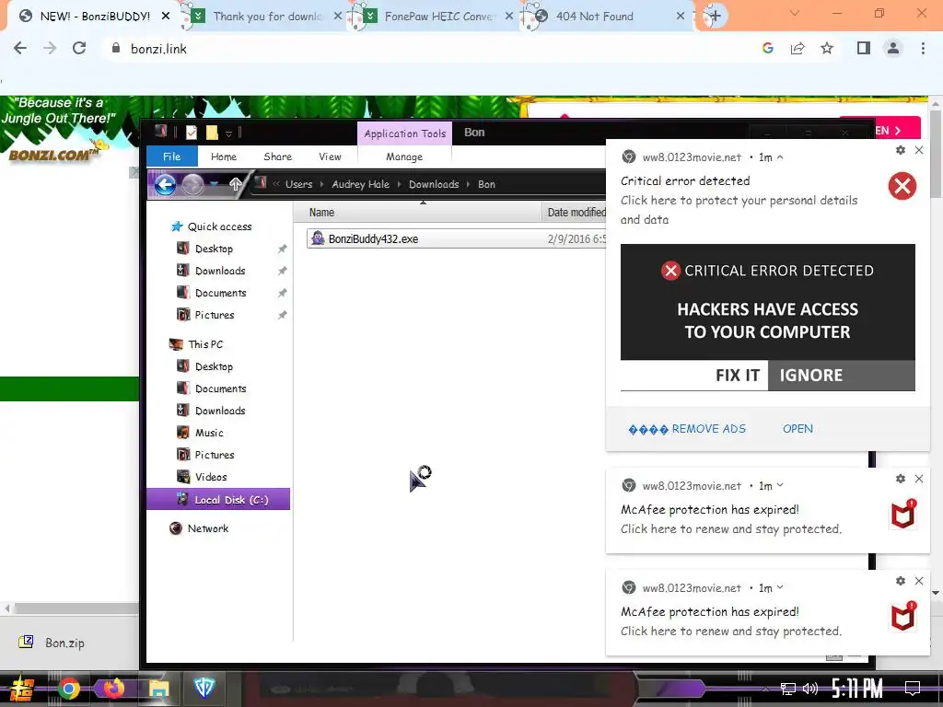
Task: Go back in File Explorer
Action: point(165,184)
